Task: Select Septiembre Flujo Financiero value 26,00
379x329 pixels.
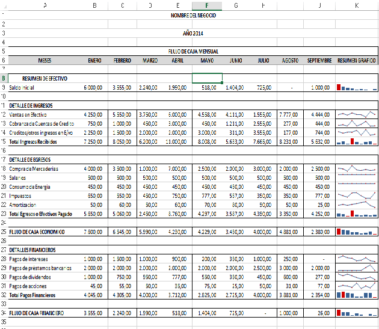Action: [324, 313]
